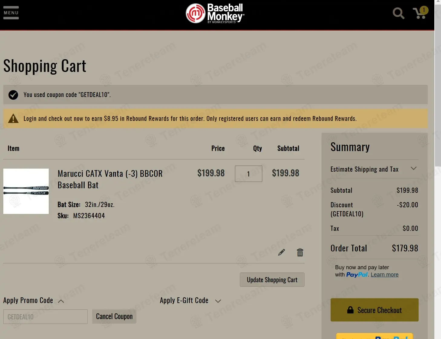The image size is (441, 339).
Task: Proceed with Secure Checkout
Action: [x=374, y=310]
